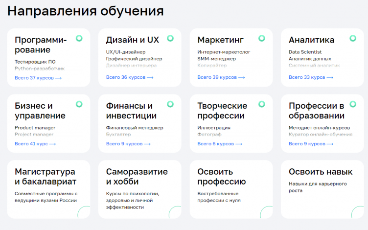Open the 'Освоить навык' card

pos(322,189)
